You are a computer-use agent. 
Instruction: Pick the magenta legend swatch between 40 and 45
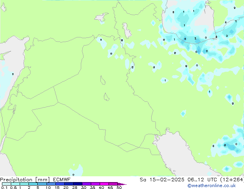tap(104, 184)
